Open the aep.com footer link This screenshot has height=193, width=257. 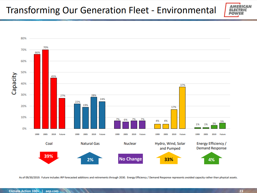point(52,191)
